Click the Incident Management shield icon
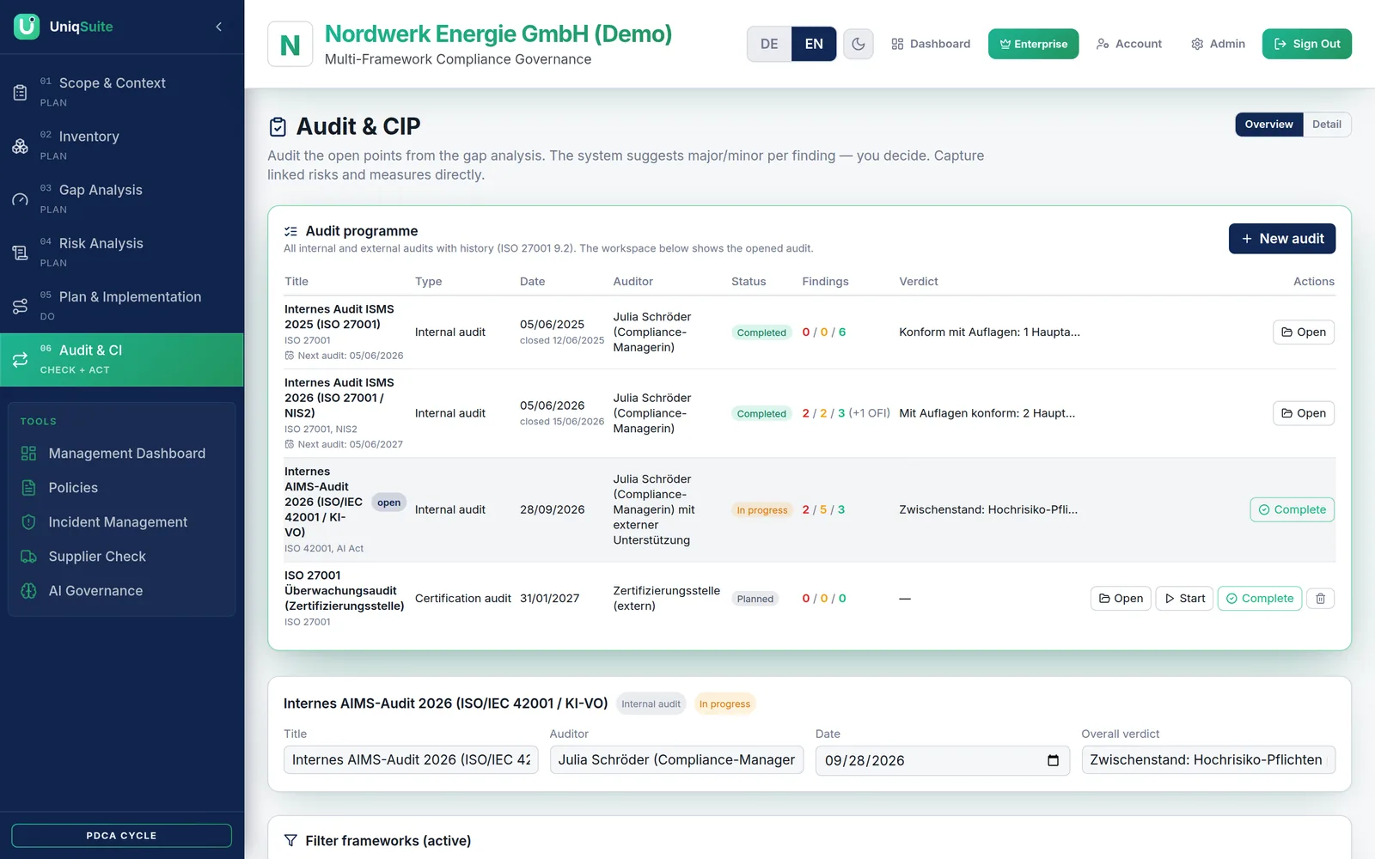This screenshot has width=1375, height=859. point(28,522)
